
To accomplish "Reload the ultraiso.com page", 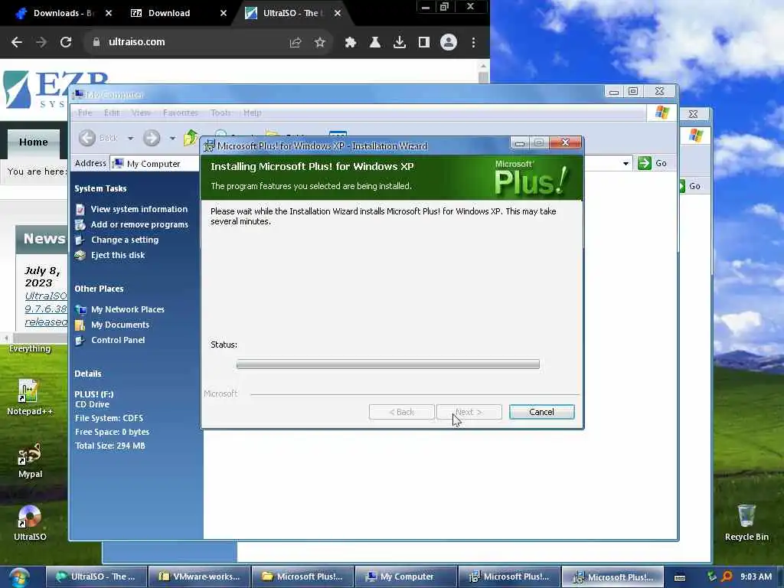I will tap(66, 43).
